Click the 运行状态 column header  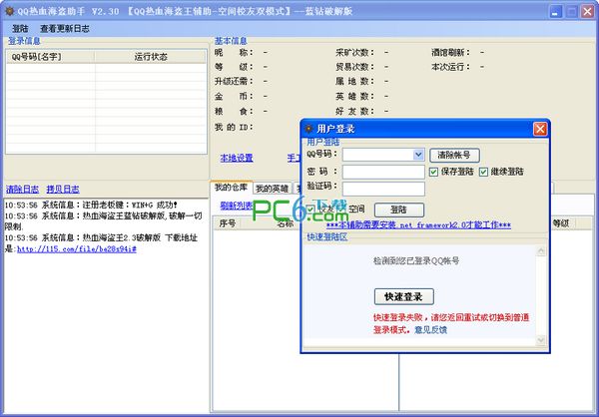(151, 57)
